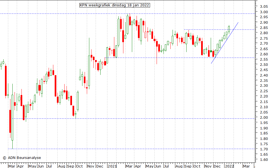Screen dimensions: 269x168
Task: Click the 2.25 price value
Action: [x=264, y=91]
